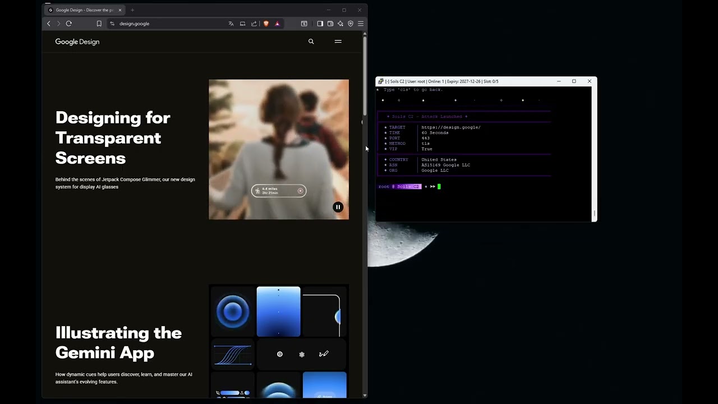Close the Soils C2 terminal window
Viewport: 718px width, 404px height.
point(590,81)
